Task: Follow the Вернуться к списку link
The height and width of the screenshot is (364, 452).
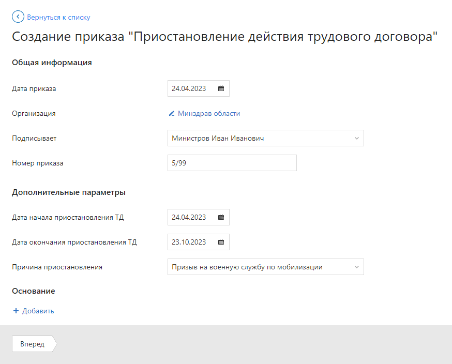Action: tap(58, 17)
